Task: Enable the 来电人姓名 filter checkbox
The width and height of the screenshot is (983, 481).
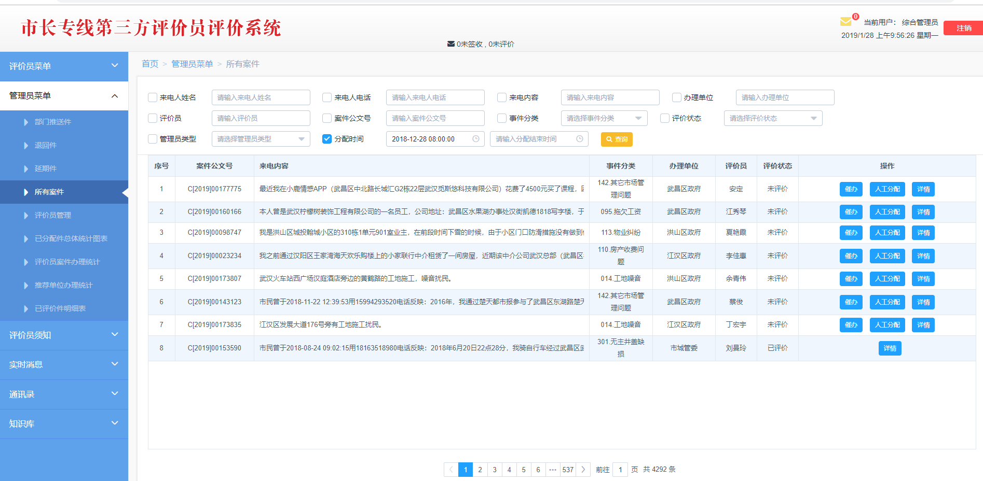Action: (153, 97)
